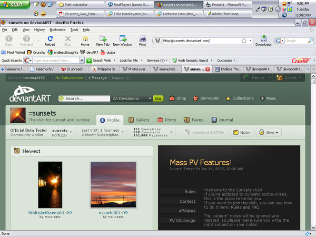Open Adobe Photoshop from the taskbar

(228, 14)
